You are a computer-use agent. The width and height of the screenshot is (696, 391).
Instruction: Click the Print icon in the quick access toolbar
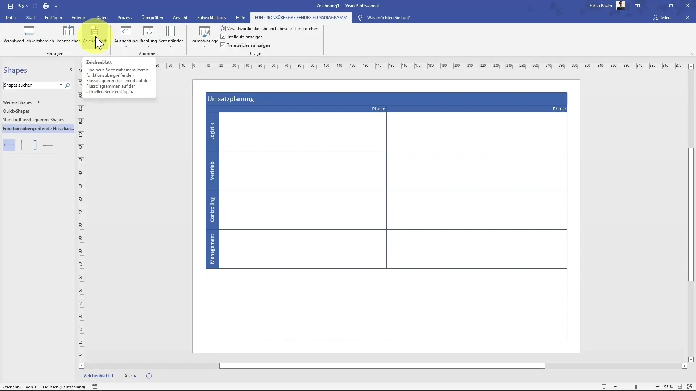point(46,6)
